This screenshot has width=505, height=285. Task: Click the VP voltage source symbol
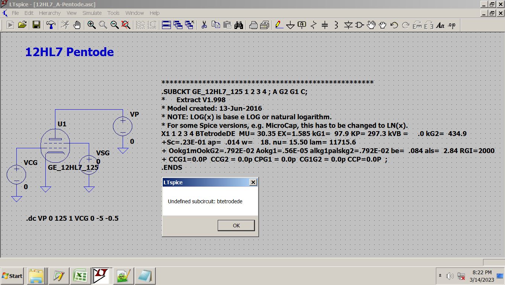[x=123, y=127]
